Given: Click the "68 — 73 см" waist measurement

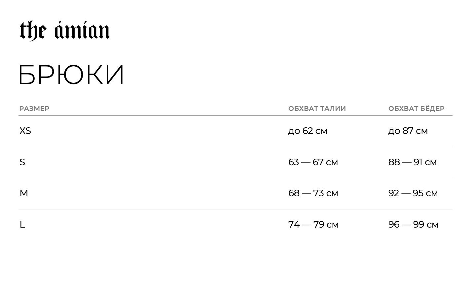Looking at the screenshot, I should point(313,193).
